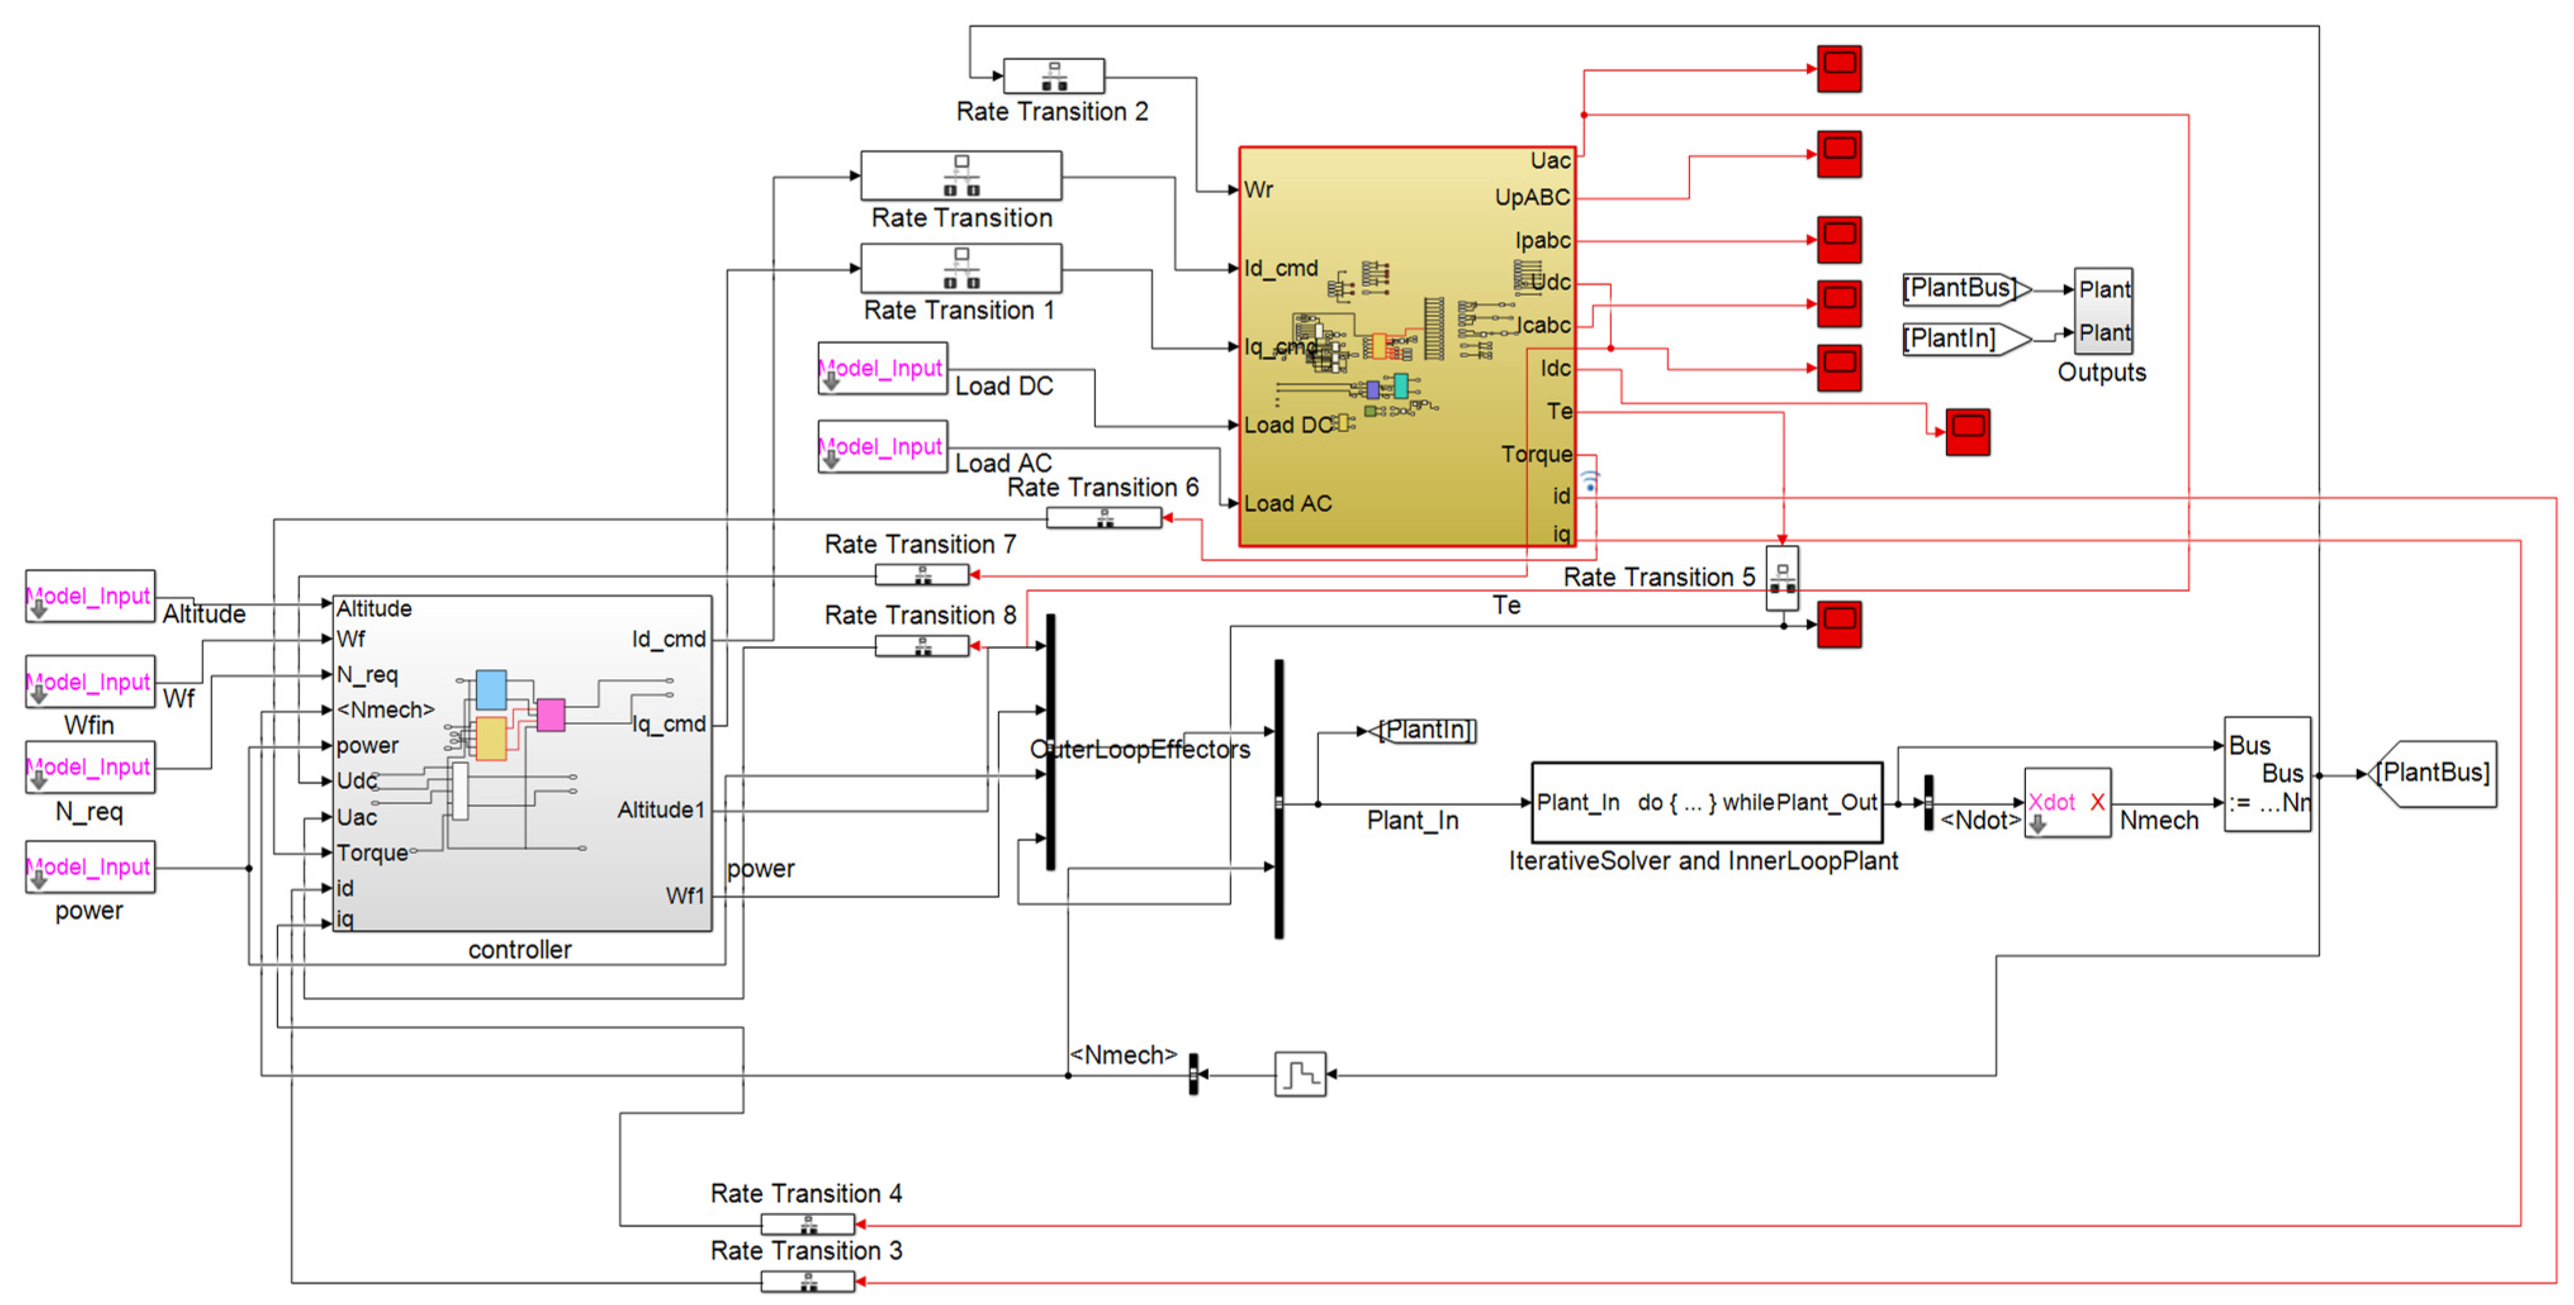Select the N_req Model_Input block
The image size is (2574, 1305).
tap(90, 767)
